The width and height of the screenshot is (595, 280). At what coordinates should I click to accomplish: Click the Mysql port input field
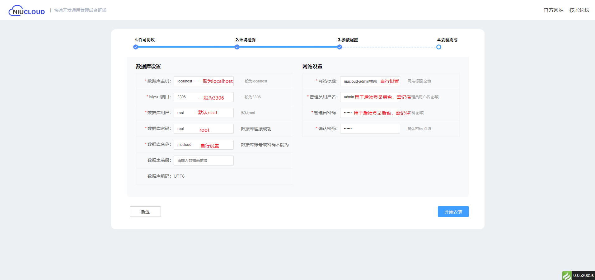[204, 97]
